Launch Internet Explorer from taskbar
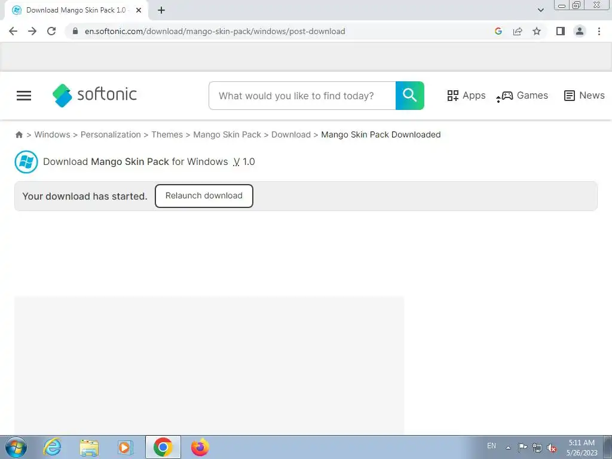 pyautogui.click(x=52, y=447)
